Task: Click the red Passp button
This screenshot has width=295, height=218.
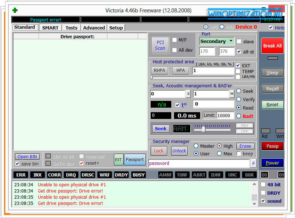Action: (x=272, y=146)
